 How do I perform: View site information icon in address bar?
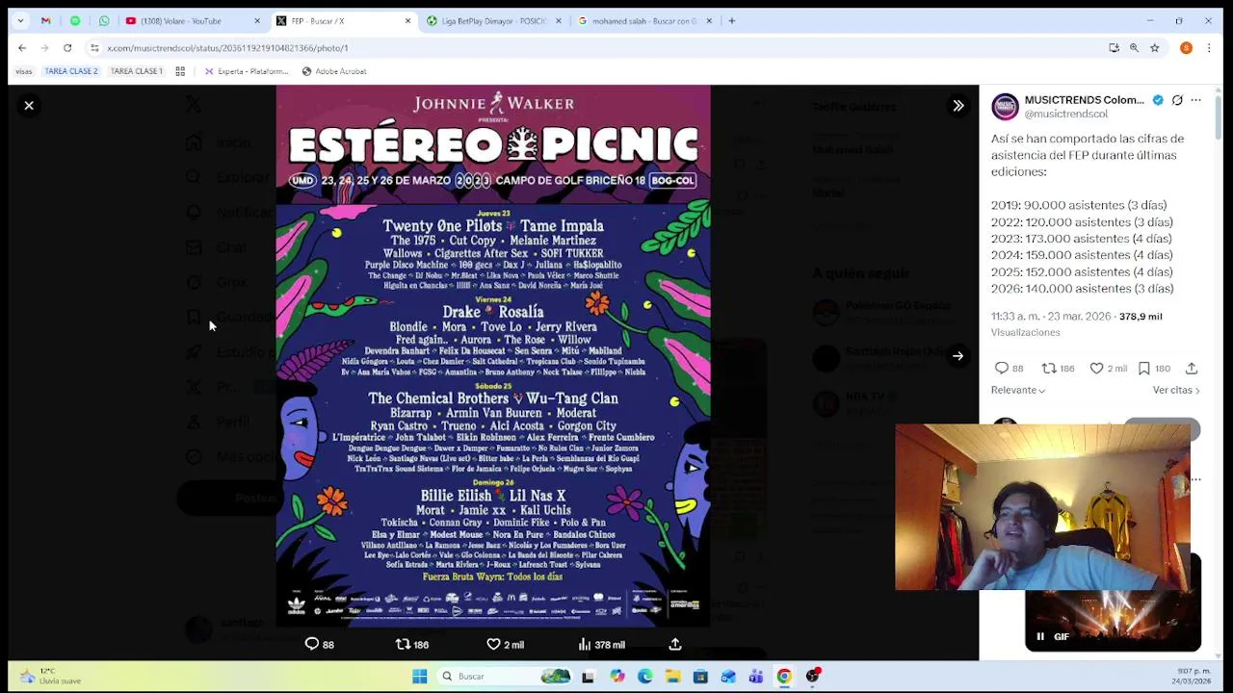click(94, 47)
